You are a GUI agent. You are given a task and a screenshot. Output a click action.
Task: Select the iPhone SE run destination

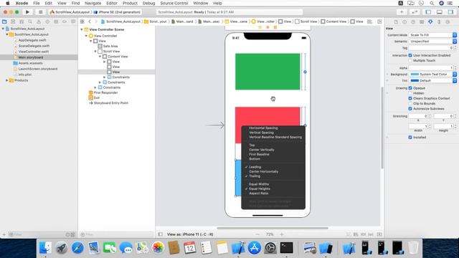pos(117,12)
